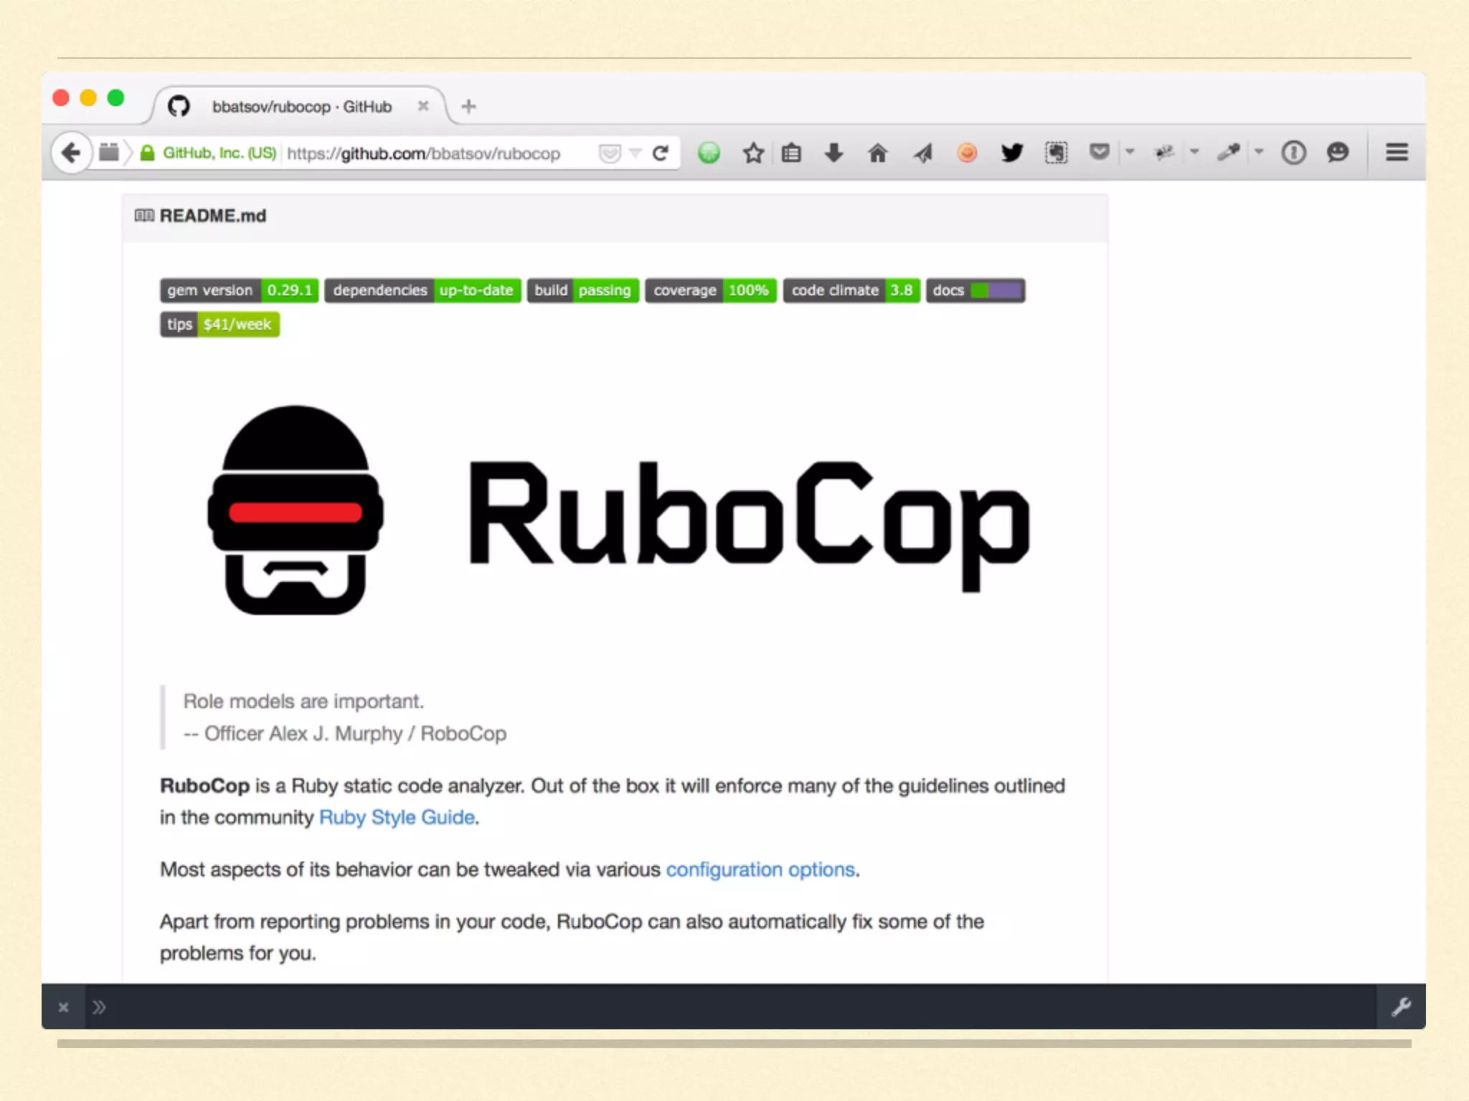Screen dimensions: 1469x1101
Task: Click the Twitter bird toolbar icon
Action: pyautogui.click(x=1011, y=153)
